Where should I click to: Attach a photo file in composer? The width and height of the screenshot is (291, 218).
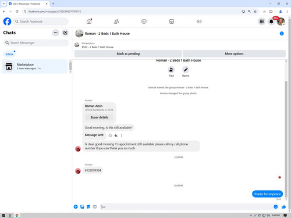82,207
